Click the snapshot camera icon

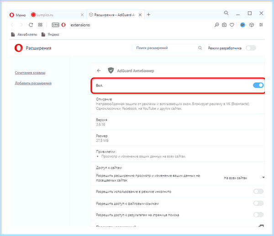pos(224,25)
